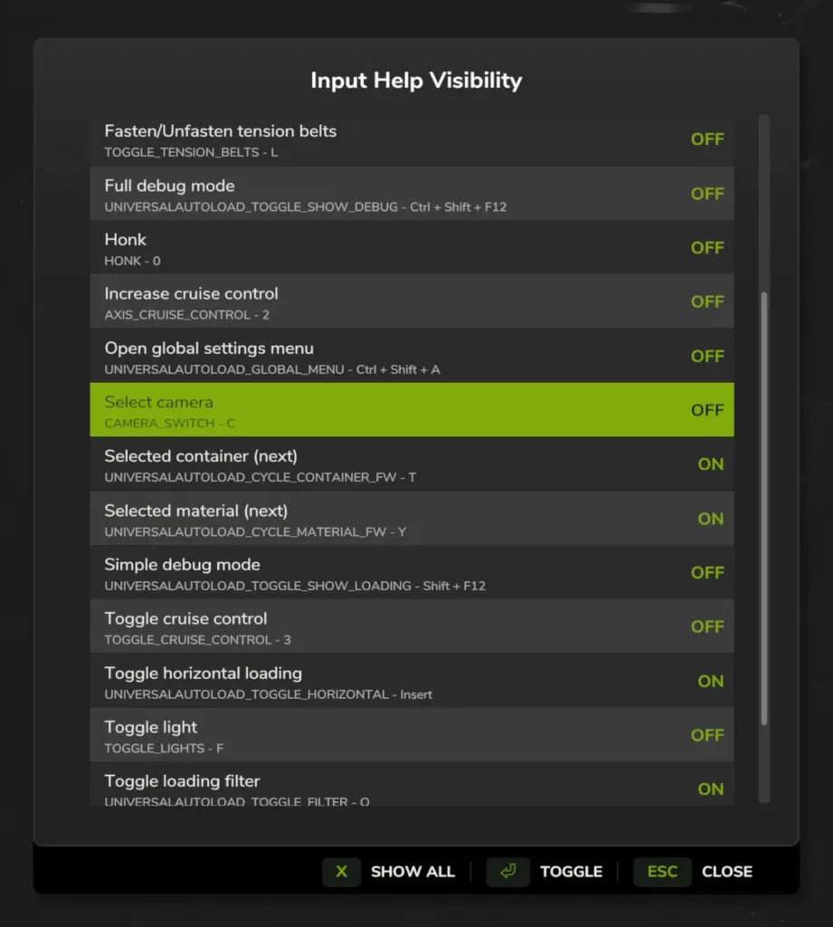Close the Input Help Visibility dialog
This screenshot has width=833, height=927.
pos(727,872)
